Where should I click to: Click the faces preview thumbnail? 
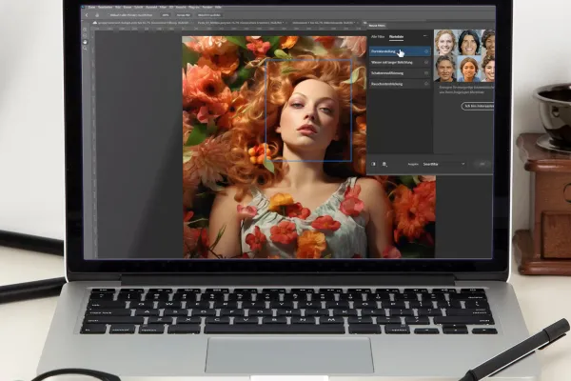coord(464,56)
